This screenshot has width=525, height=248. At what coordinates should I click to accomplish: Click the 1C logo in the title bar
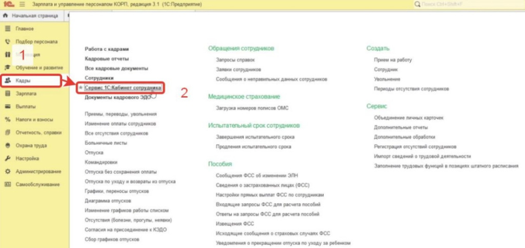coord(9,4)
